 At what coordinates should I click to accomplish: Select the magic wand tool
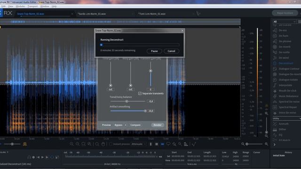point(180,144)
